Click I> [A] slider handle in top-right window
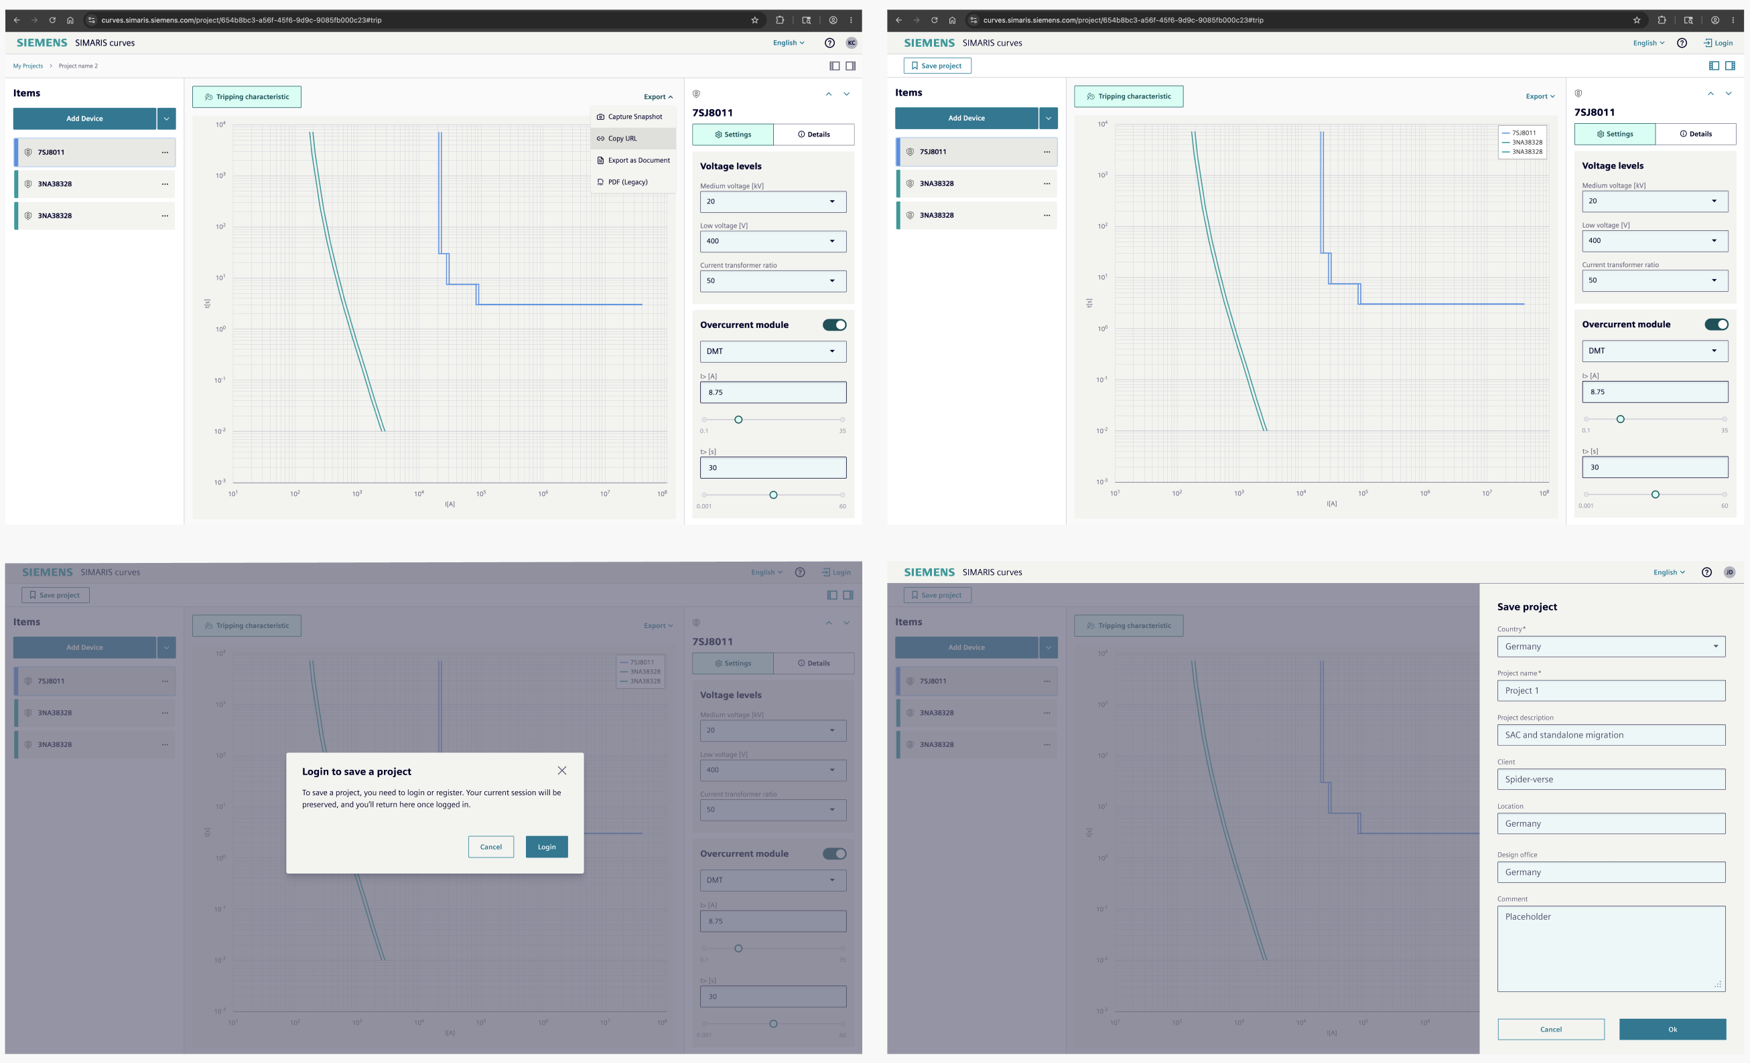The width and height of the screenshot is (1750, 1063). pos(1620,420)
